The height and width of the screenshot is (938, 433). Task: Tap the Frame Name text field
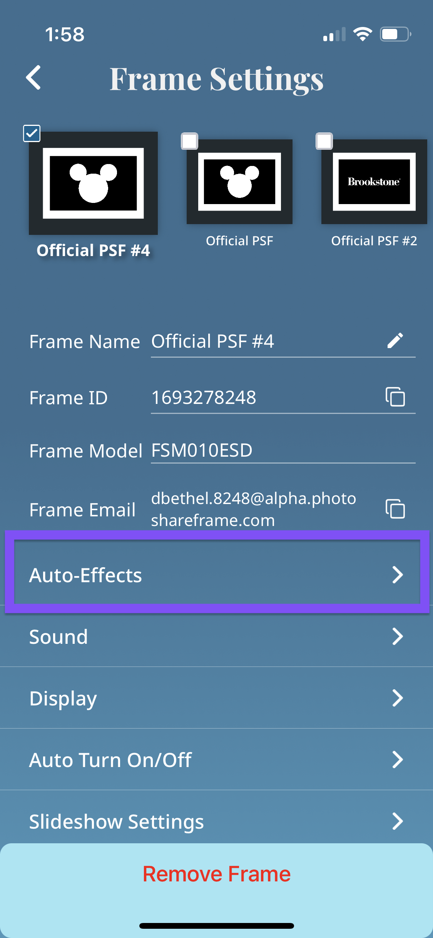tap(283, 342)
